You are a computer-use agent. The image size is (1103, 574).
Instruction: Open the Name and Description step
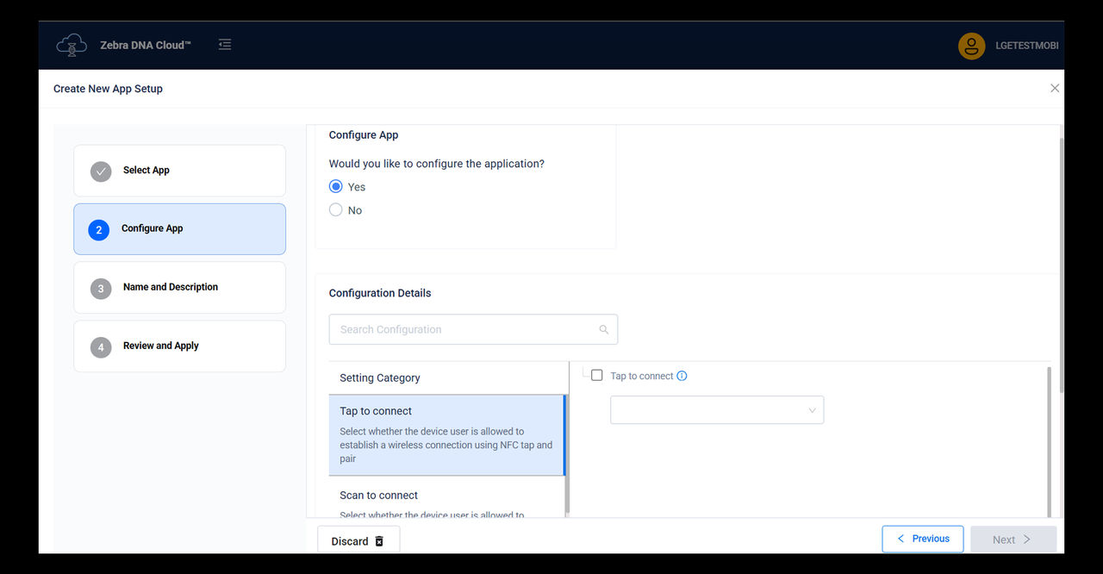[x=179, y=287]
